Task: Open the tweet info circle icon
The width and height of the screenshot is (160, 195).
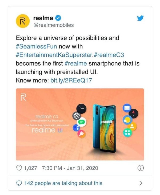Action: tap(140, 168)
